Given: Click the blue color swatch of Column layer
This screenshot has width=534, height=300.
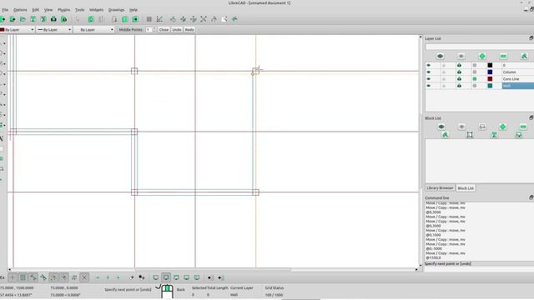Looking at the screenshot, I should (490, 72).
